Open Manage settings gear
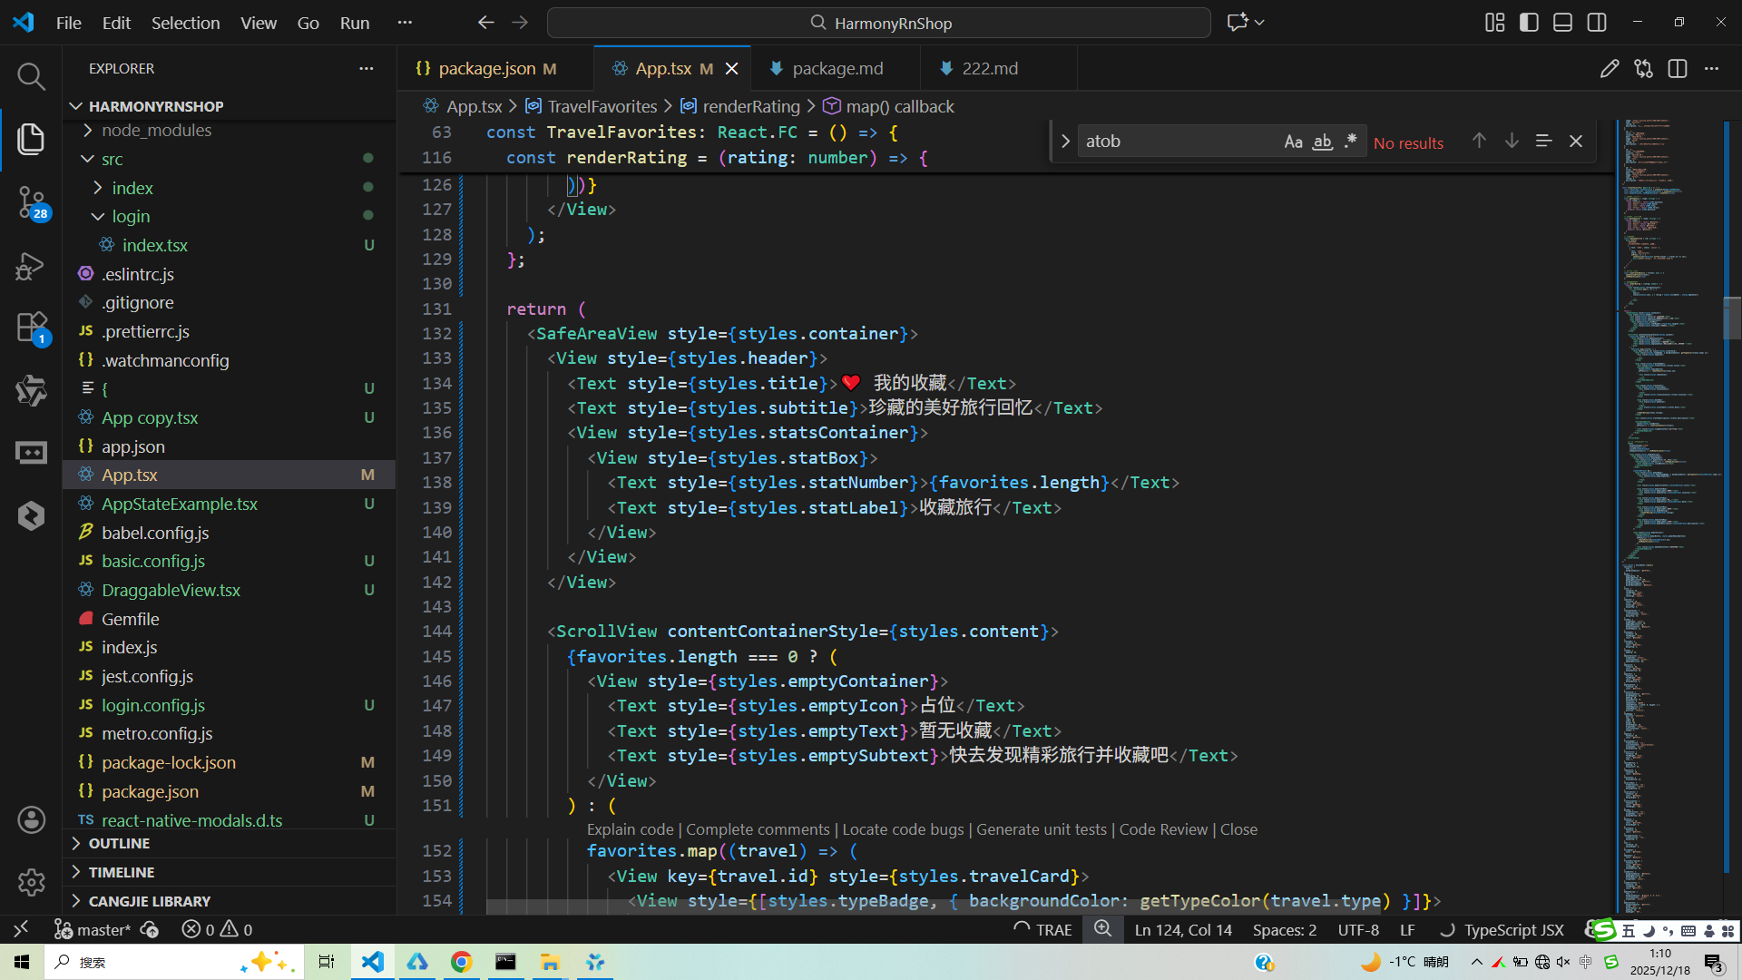 pyautogui.click(x=31, y=882)
